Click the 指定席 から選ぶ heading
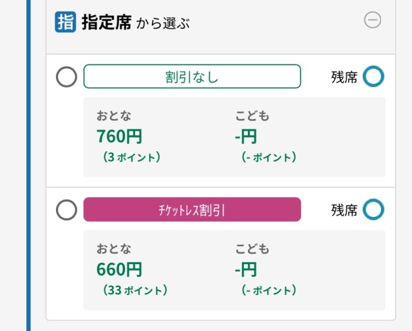Screen dimensions: 412x331 pyautogui.click(x=135, y=23)
